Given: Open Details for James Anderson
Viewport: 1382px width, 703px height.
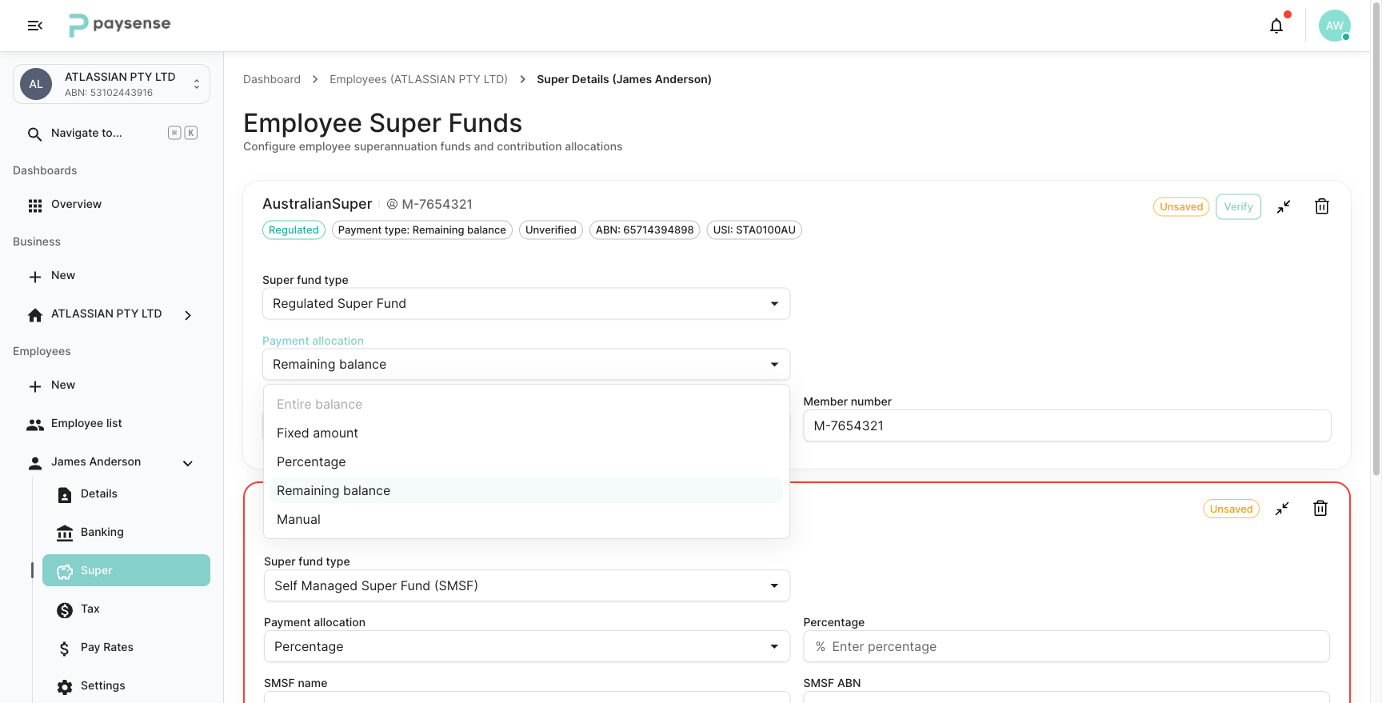Looking at the screenshot, I should pos(126,494).
